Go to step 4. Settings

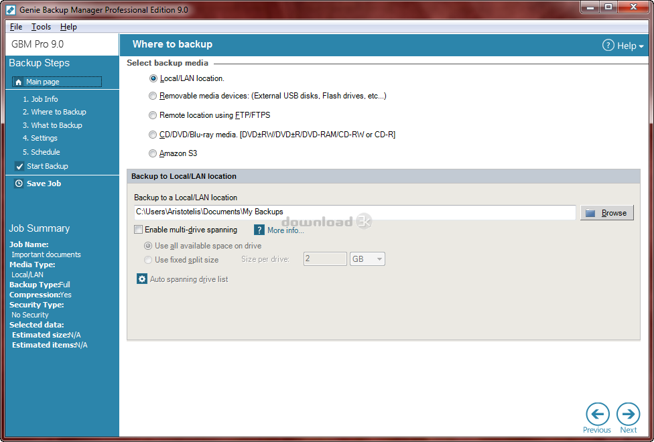(40, 138)
